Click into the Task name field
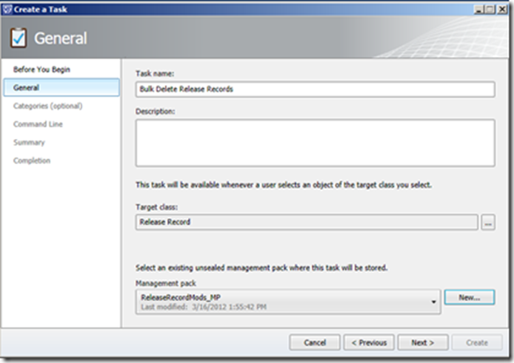Viewport: 514px width, 363px height. (315, 89)
